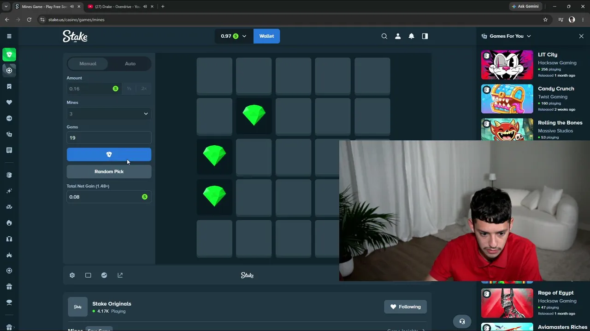The width and height of the screenshot is (590, 331).
Task: View site information icon in address bar
Action: [42, 20]
